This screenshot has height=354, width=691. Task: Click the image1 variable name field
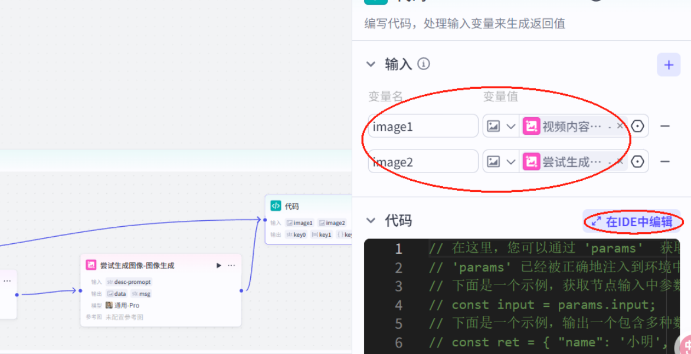click(x=422, y=125)
